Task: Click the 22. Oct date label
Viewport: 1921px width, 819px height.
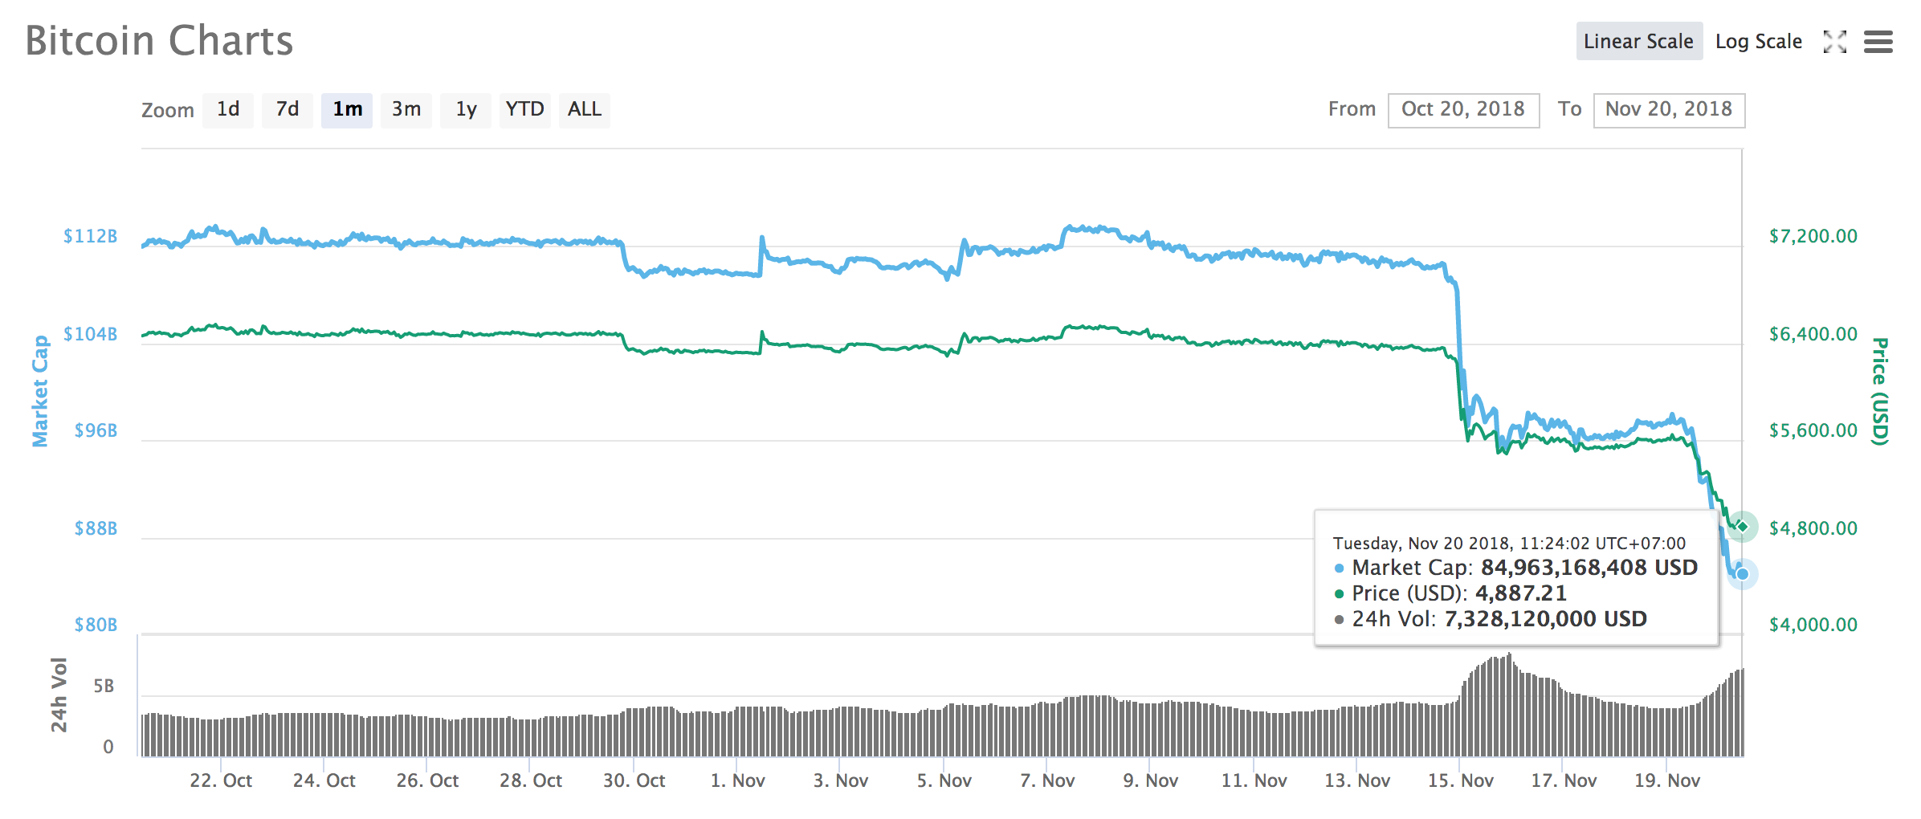Action: pos(221,780)
